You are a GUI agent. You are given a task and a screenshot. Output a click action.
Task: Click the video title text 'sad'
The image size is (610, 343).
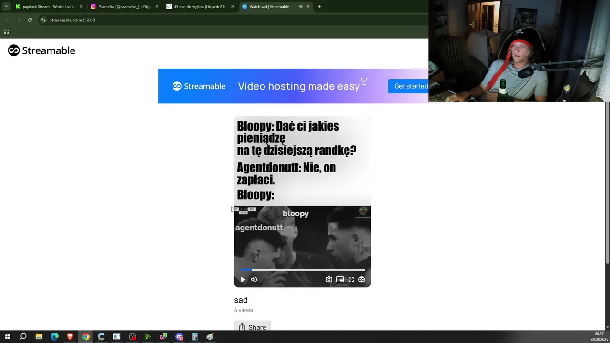tap(241, 300)
